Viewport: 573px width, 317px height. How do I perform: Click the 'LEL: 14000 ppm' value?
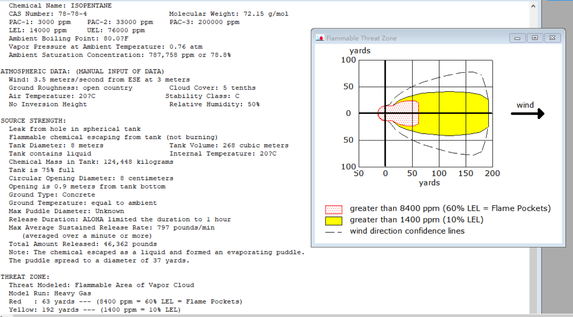point(38,30)
